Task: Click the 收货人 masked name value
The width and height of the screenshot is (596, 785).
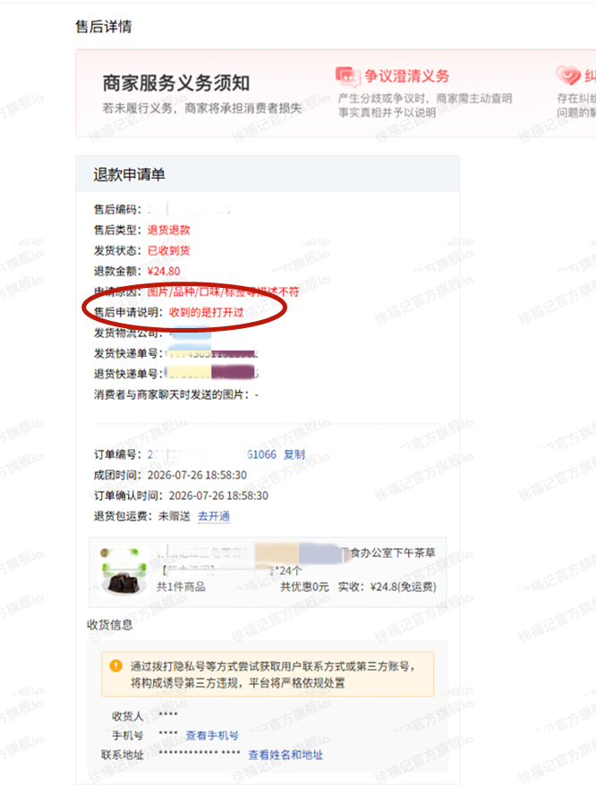Action: pyautogui.click(x=168, y=715)
